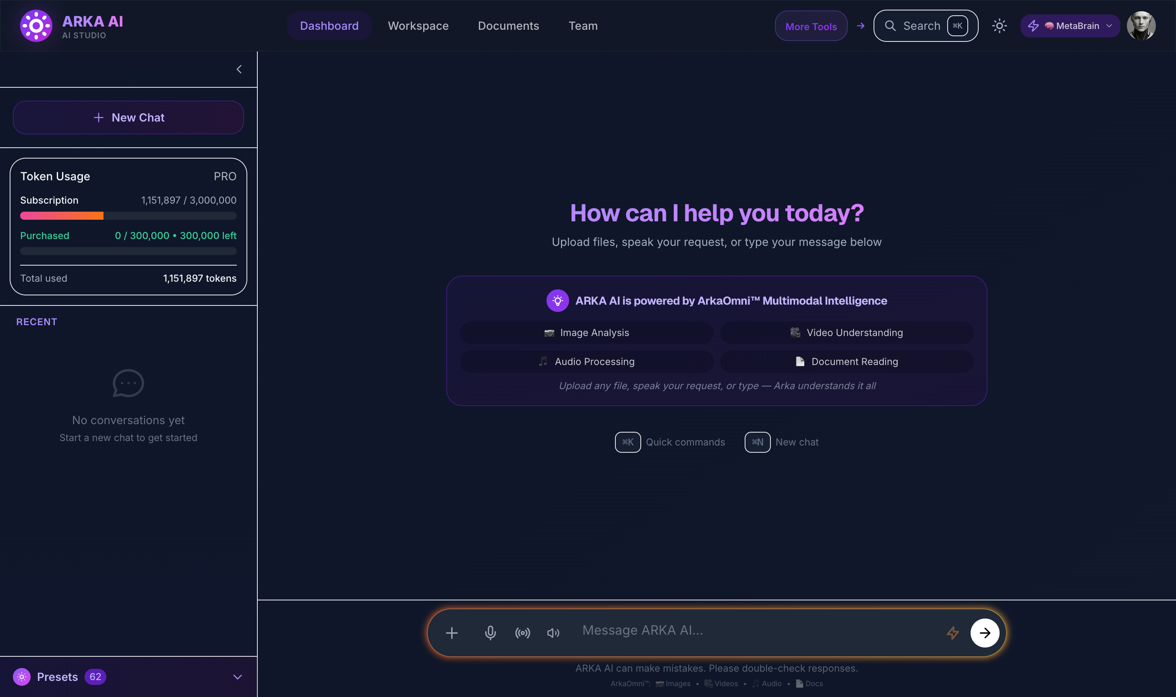The image size is (1176, 697).
Task: Click arrow next to More Tools
Action: point(860,26)
